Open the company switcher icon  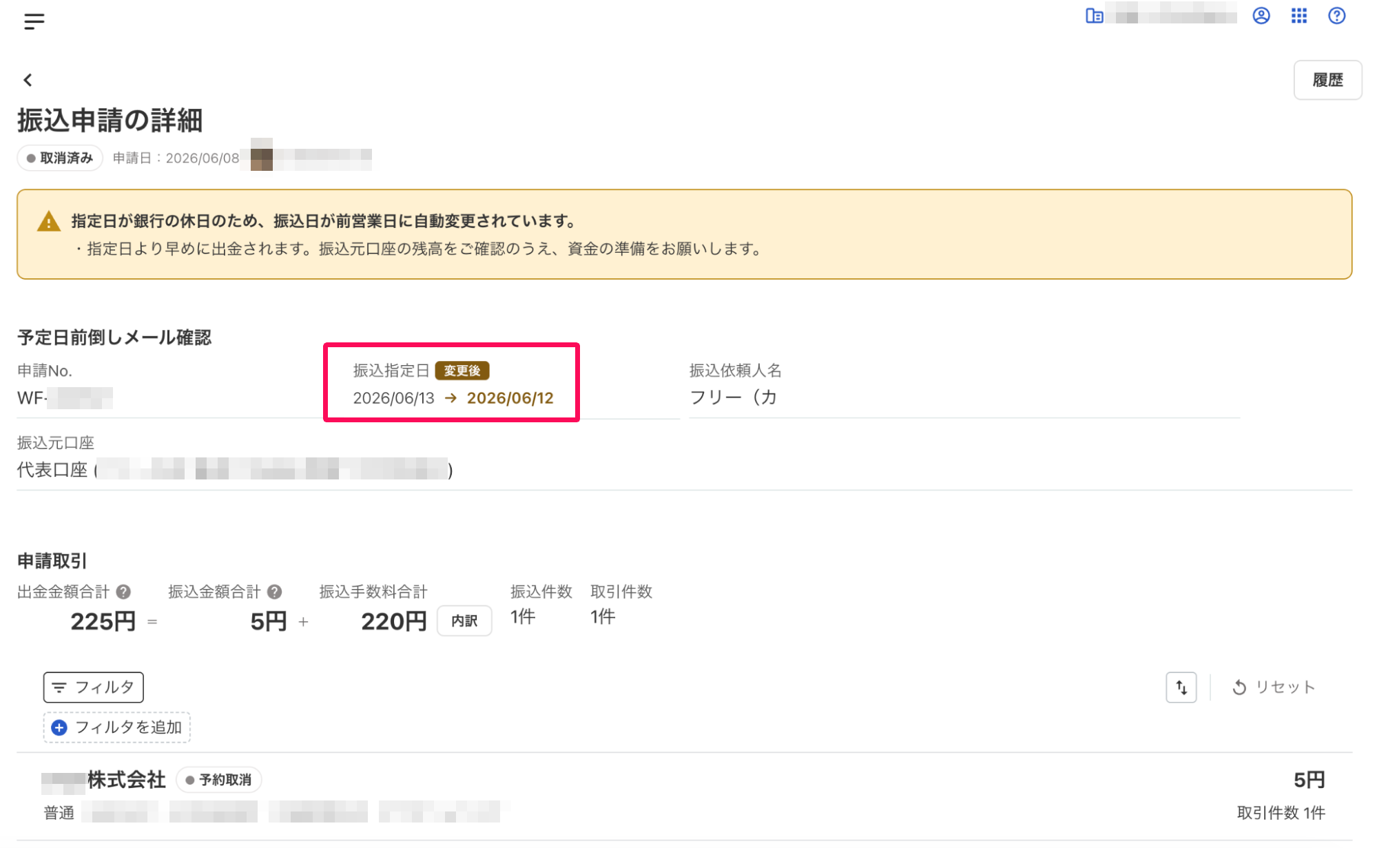pyautogui.click(x=1094, y=16)
